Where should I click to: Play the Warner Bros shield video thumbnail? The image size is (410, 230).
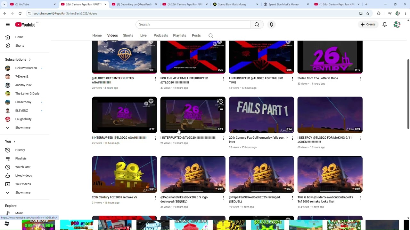(124, 57)
